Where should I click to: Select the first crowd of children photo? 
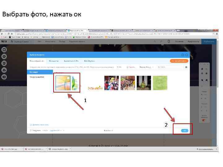coord(111,83)
